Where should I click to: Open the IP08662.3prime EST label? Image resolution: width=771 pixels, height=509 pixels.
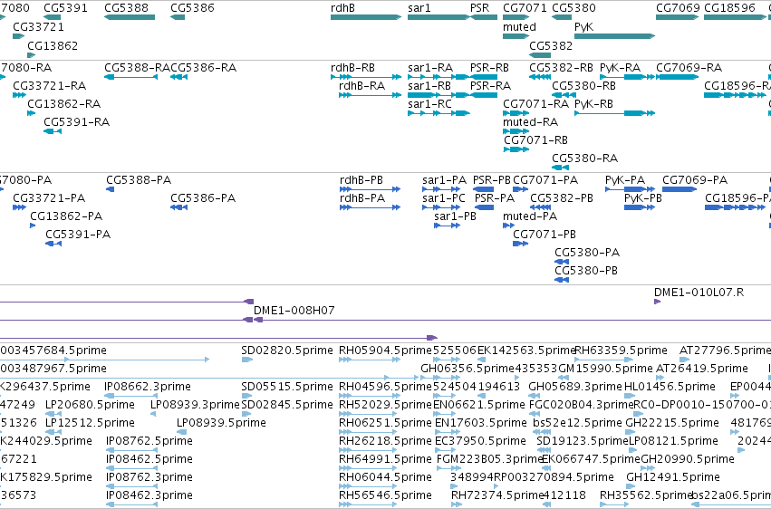point(147,387)
